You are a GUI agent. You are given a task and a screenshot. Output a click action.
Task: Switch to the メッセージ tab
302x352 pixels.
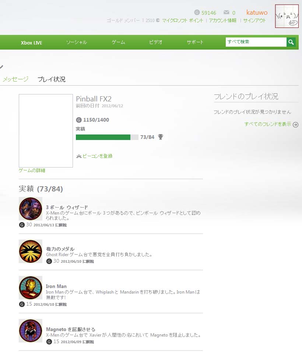[15, 79]
